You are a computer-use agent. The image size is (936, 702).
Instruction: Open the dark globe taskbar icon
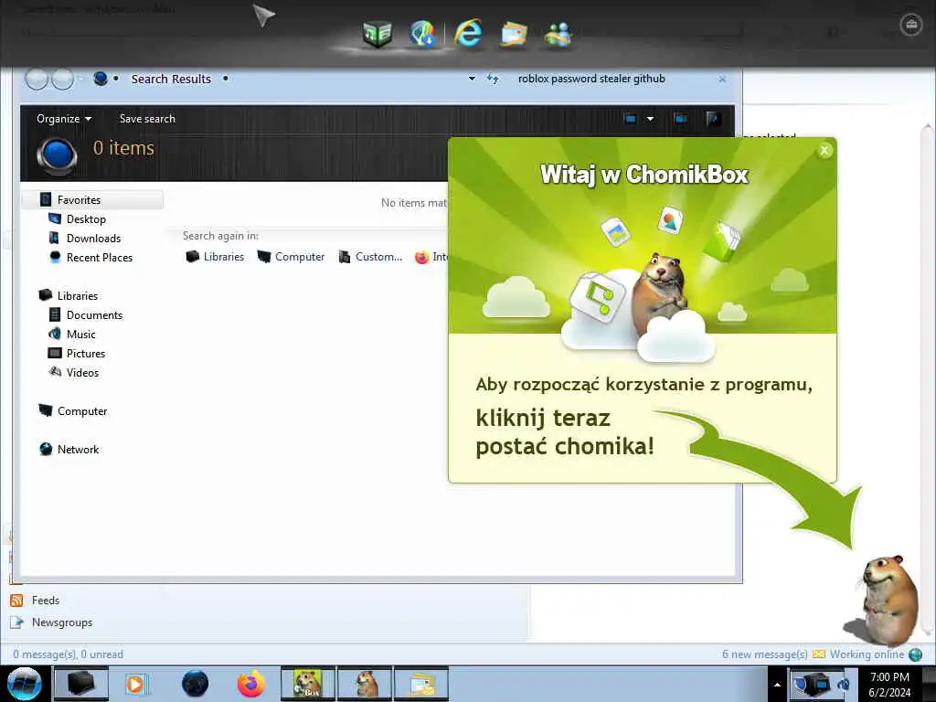point(196,684)
